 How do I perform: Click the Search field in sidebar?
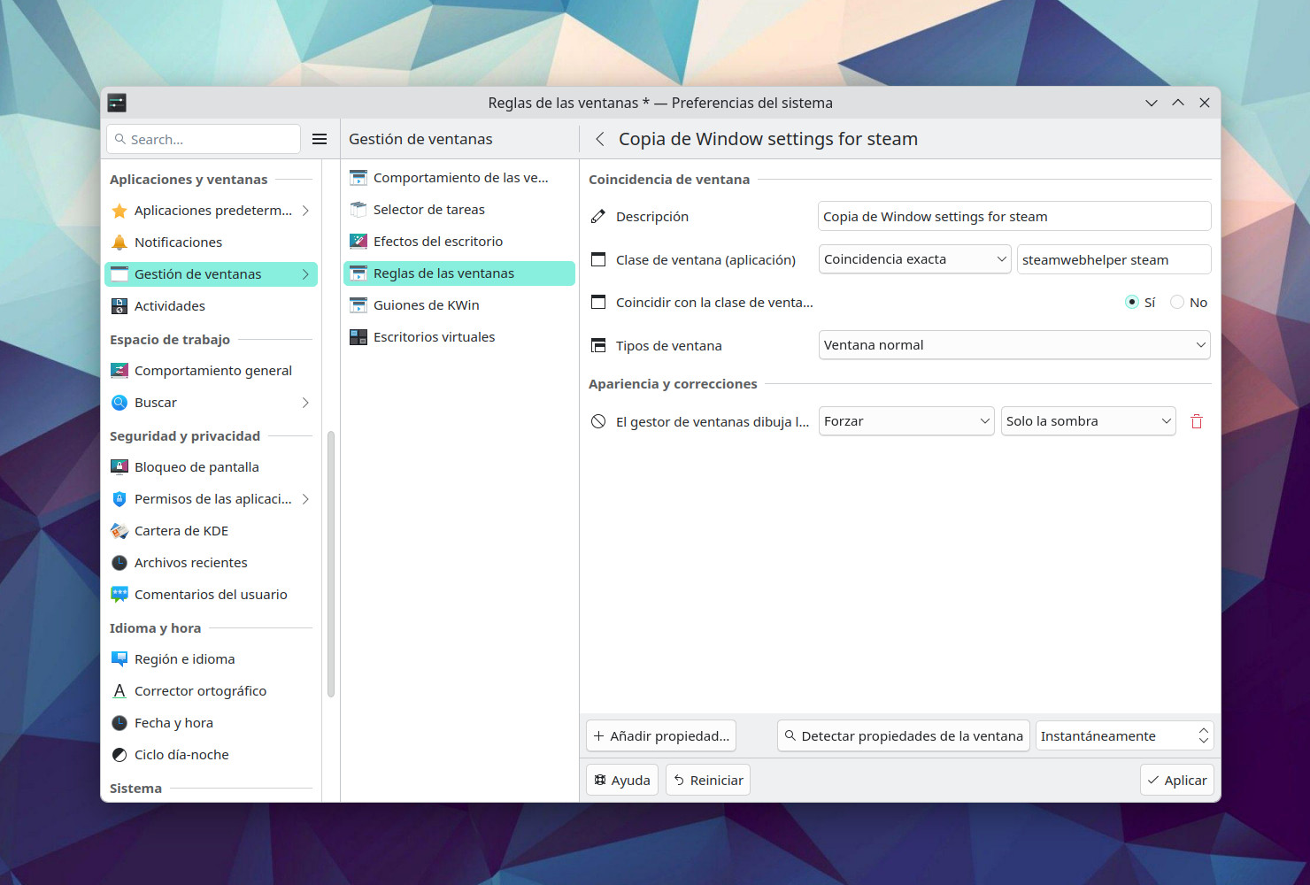[x=204, y=139]
